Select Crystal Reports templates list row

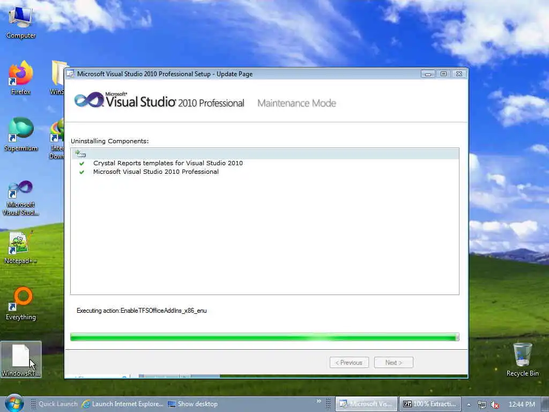265,163
